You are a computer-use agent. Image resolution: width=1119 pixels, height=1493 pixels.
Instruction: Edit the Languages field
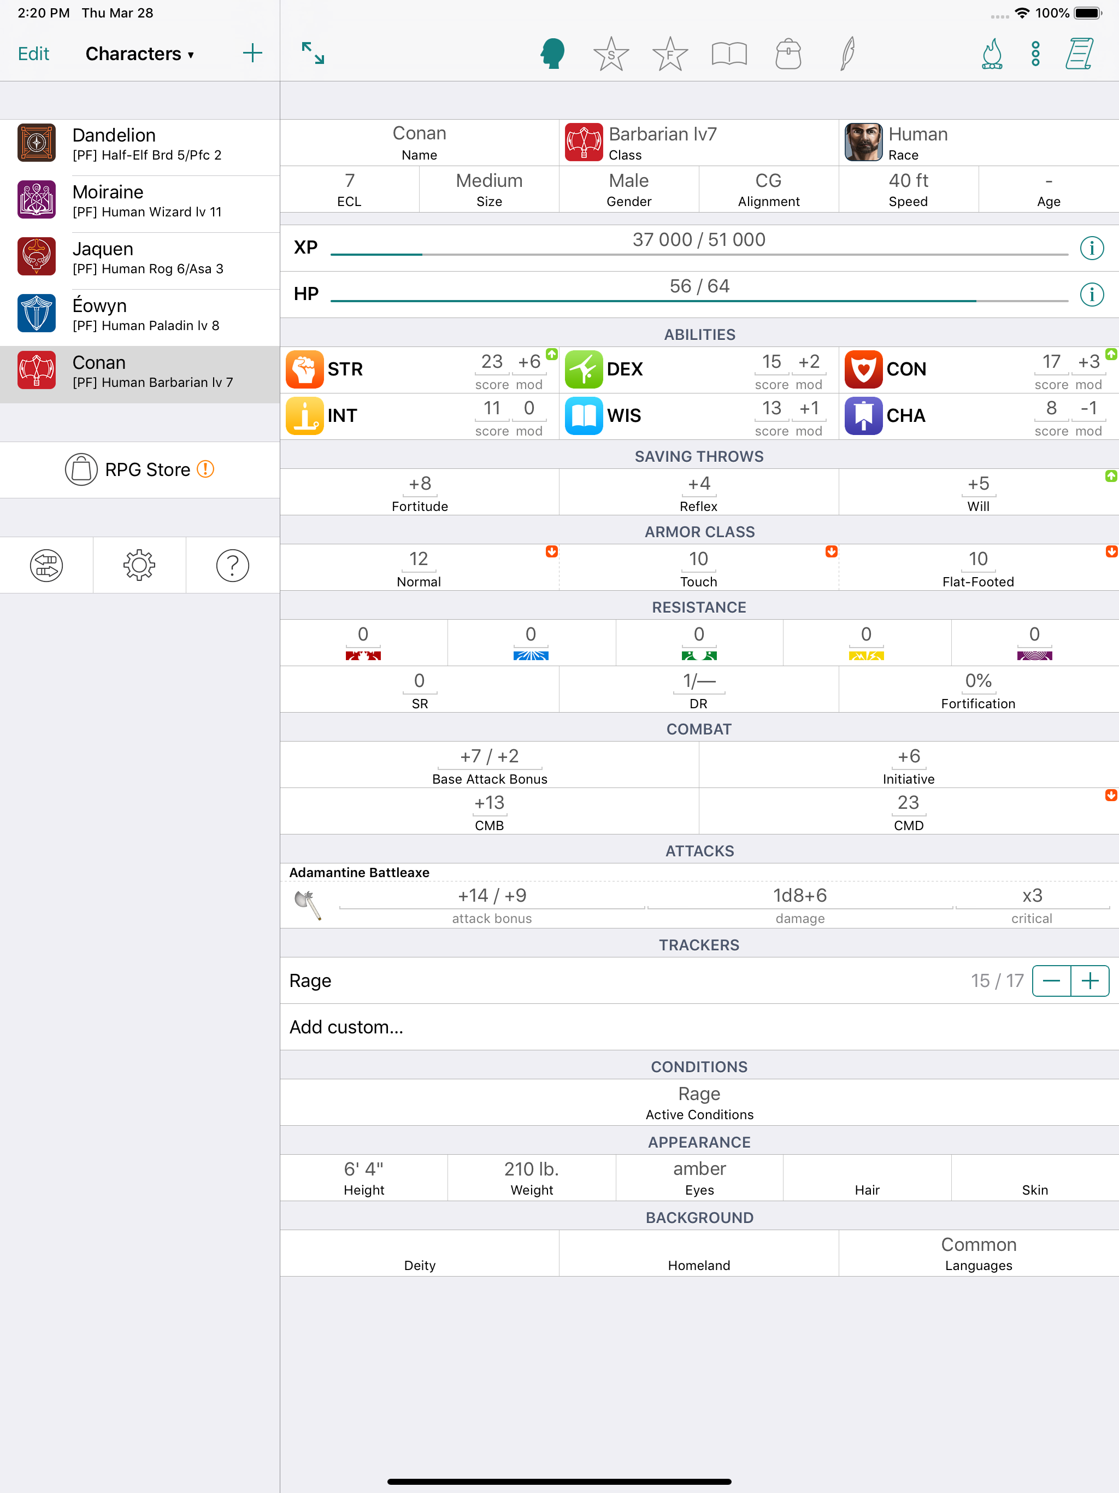pos(979,1254)
